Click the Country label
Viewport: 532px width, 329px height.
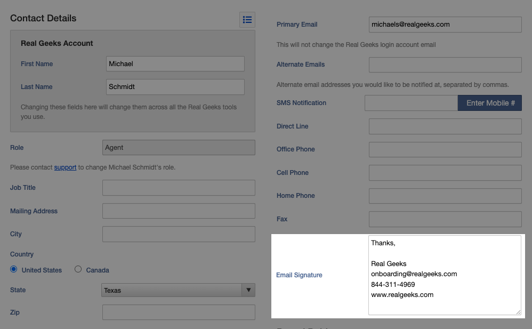(22, 254)
